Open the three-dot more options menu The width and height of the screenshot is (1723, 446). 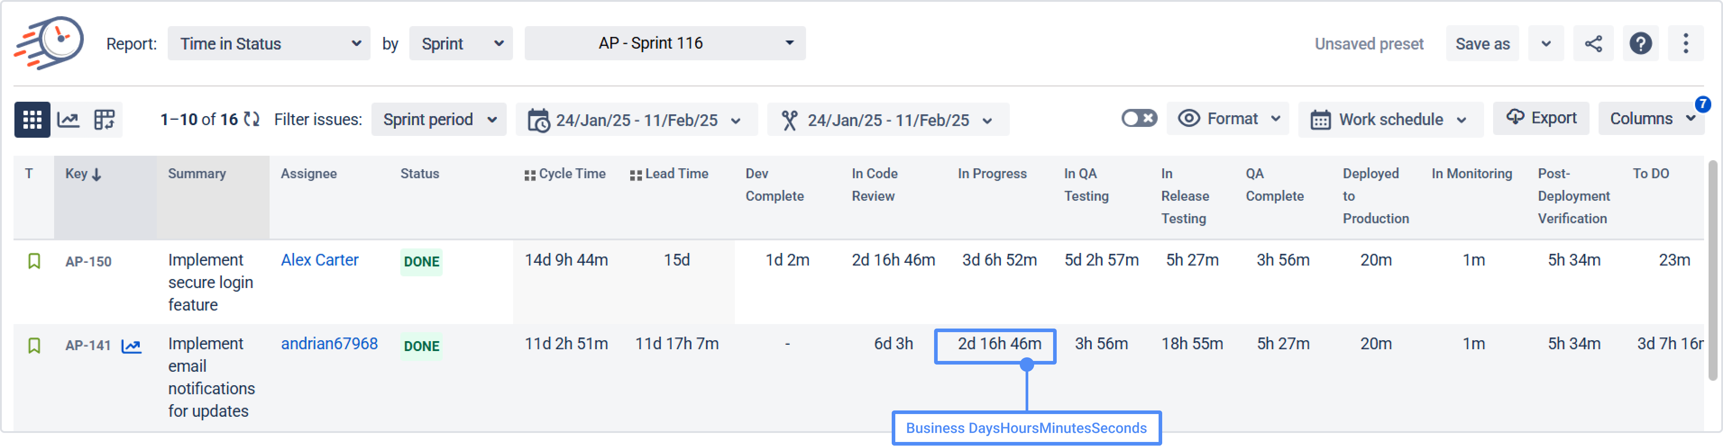(x=1686, y=44)
